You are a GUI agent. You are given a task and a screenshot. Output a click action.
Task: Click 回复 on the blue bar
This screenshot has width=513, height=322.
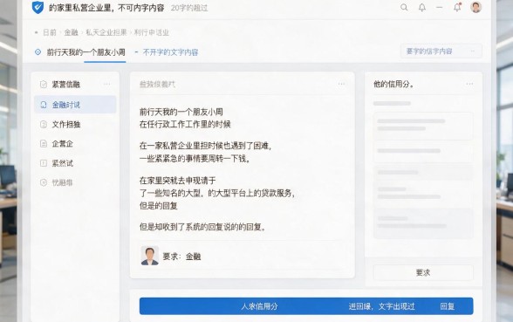tap(448, 306)
